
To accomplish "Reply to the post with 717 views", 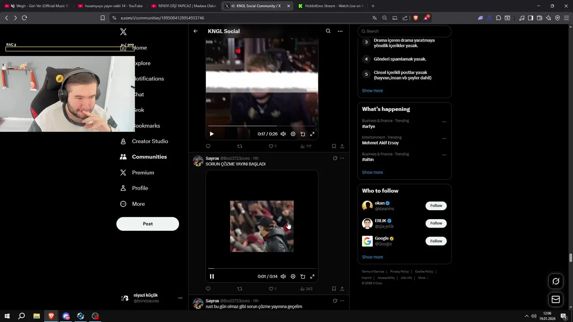I will (208, 146).
